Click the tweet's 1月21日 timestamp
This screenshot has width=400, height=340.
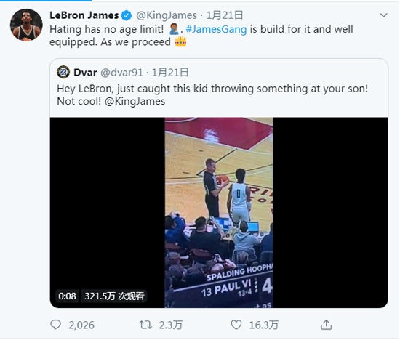coord(225,15)
